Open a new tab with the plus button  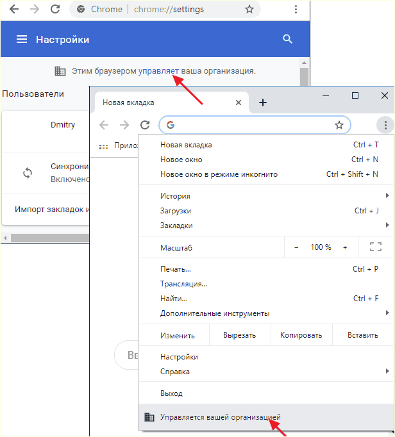pos(263,103)
